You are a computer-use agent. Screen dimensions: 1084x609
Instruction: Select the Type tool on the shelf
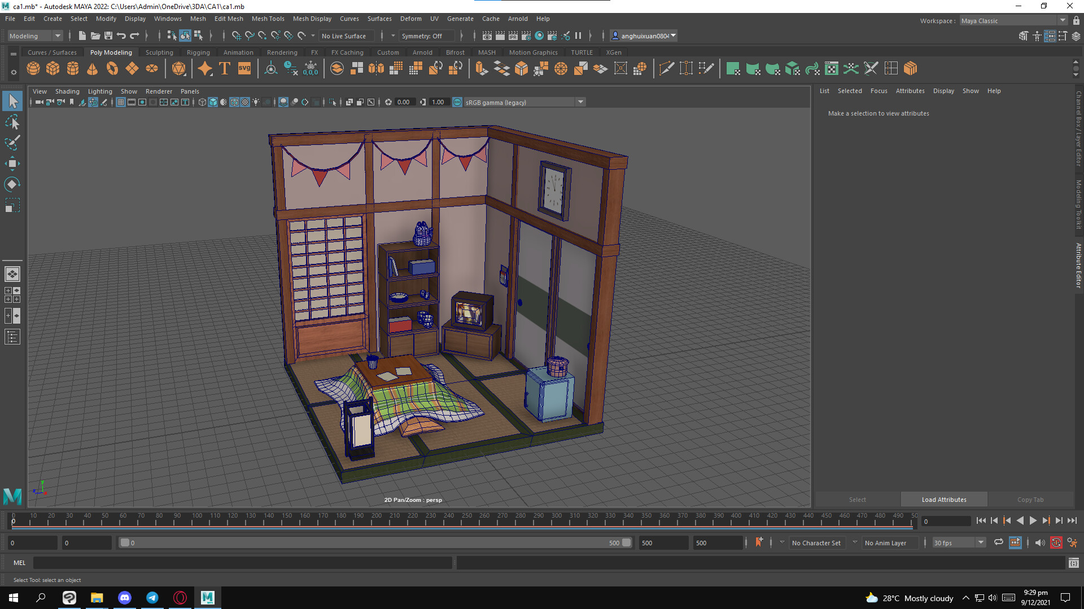(224, 68)
